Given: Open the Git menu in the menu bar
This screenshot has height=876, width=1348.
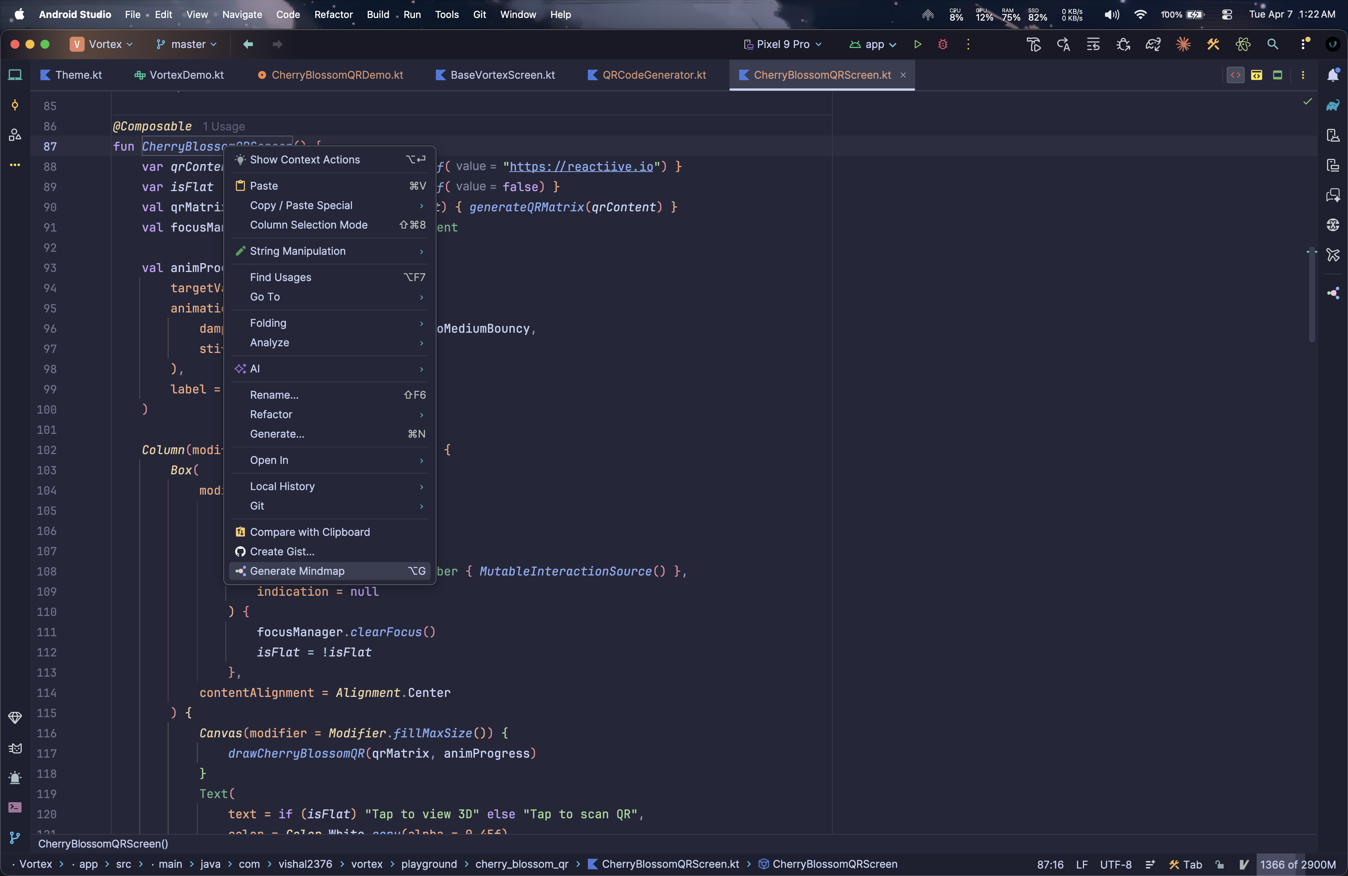Looking at the screenshot, I should pos(479,15).
